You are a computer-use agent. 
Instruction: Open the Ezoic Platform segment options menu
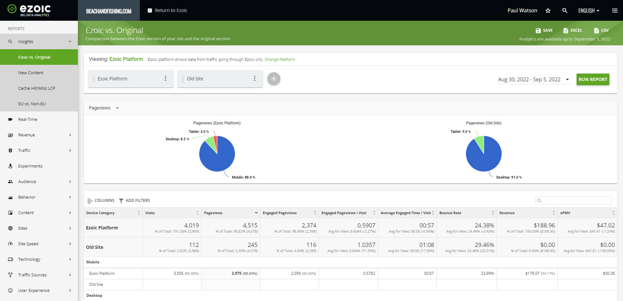pos(165,79)
